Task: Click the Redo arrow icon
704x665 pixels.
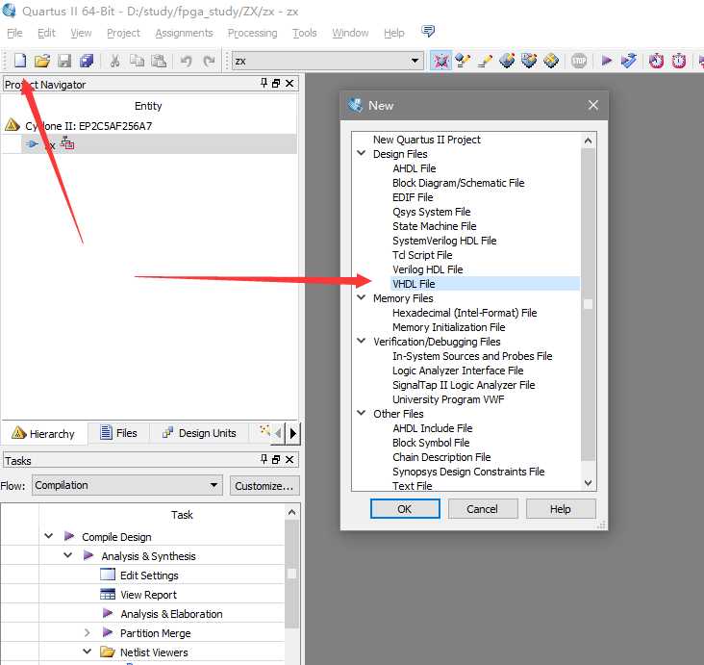Action: click(x=209, y=61)
